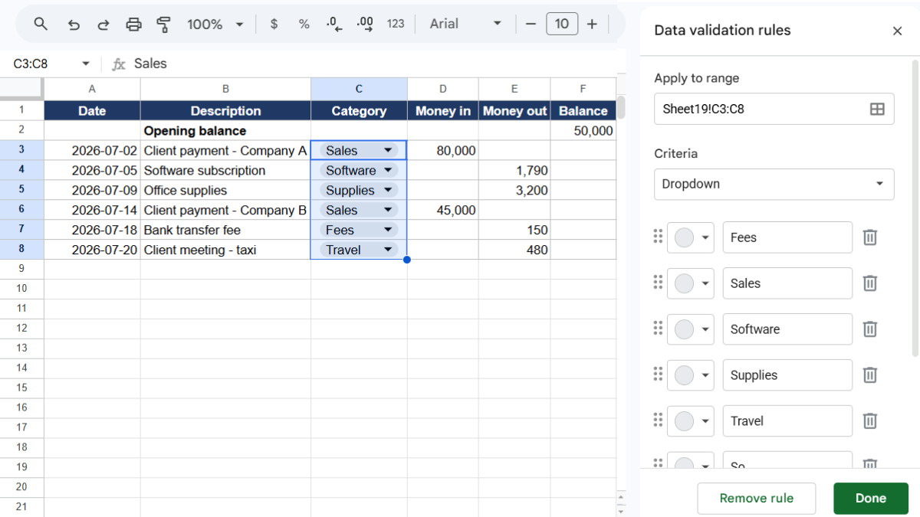Click the undo arrow icon
Viewport: 920px width, 517px height.
point(74,24)
